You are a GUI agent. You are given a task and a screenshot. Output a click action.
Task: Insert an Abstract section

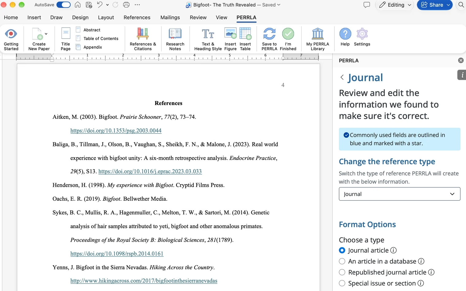point(88,30)
